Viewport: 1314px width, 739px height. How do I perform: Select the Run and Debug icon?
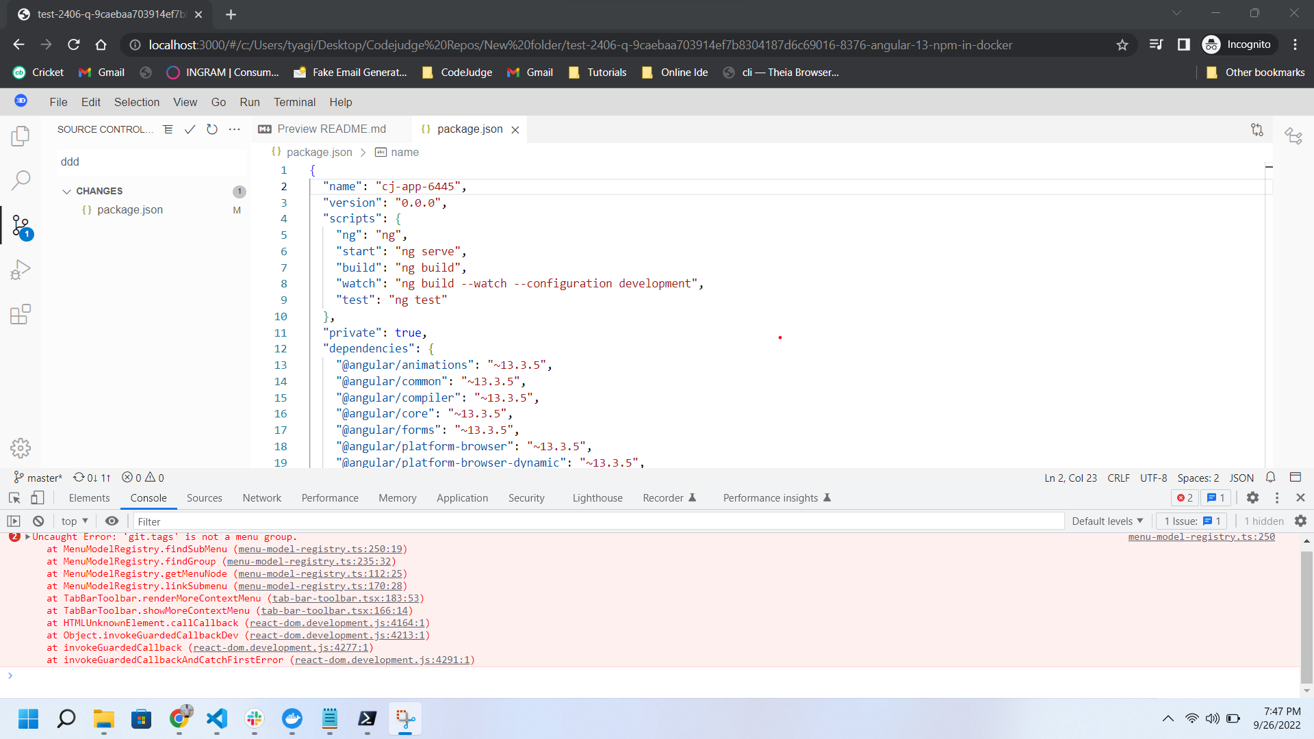[21, 269]
